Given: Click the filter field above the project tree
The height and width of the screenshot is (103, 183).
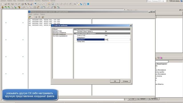Looking at the screenshot, I should 162,61.
